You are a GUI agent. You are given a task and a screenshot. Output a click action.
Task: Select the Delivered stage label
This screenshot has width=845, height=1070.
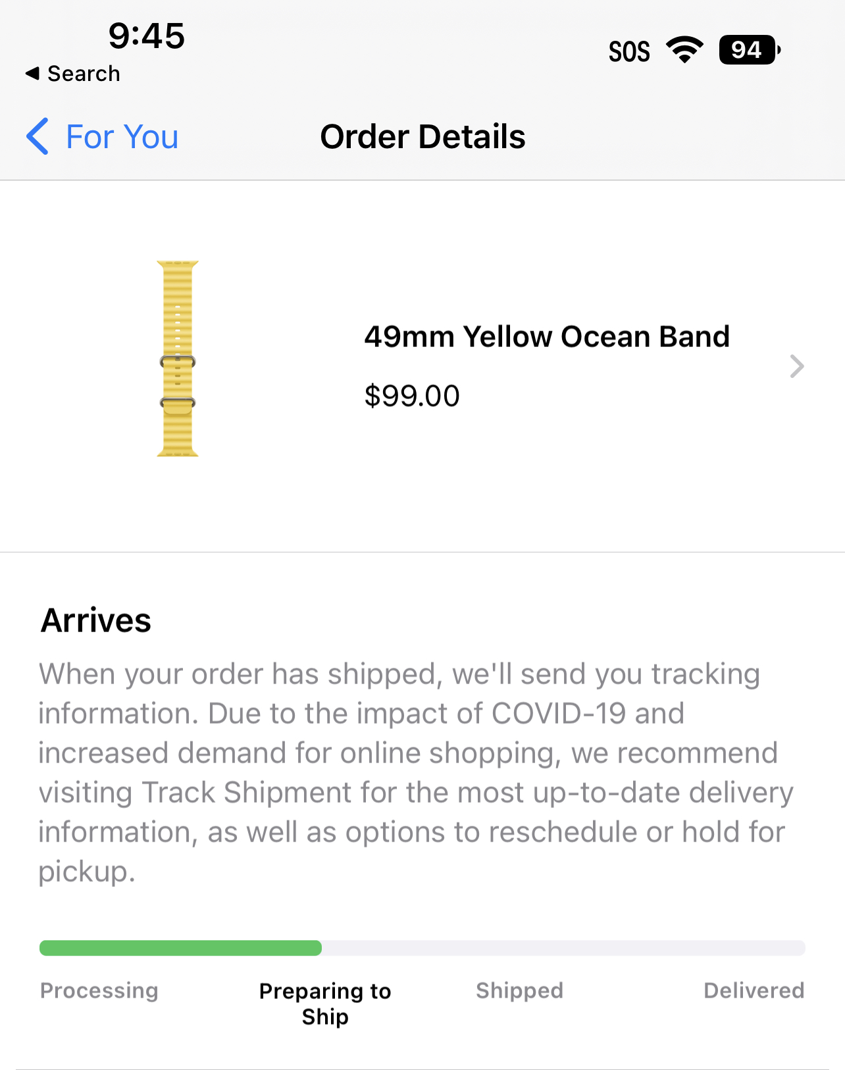754,990
